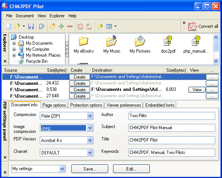The width and height of the screenshot is (222, 178).
Task: Close the Explorer side panel
Action: [5, 61]
